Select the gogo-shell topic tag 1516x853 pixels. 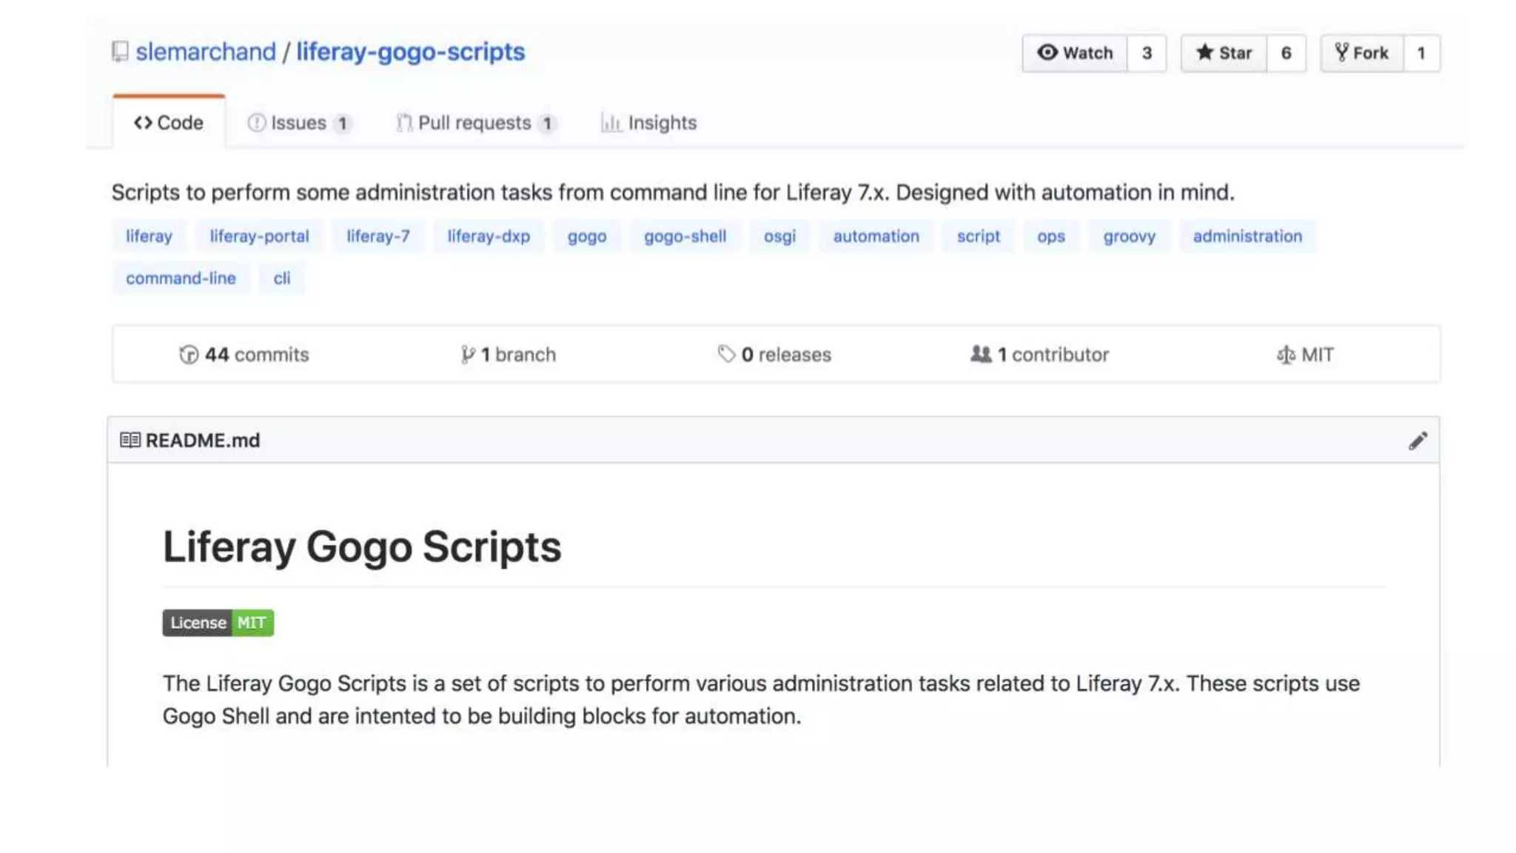(685, 236)
